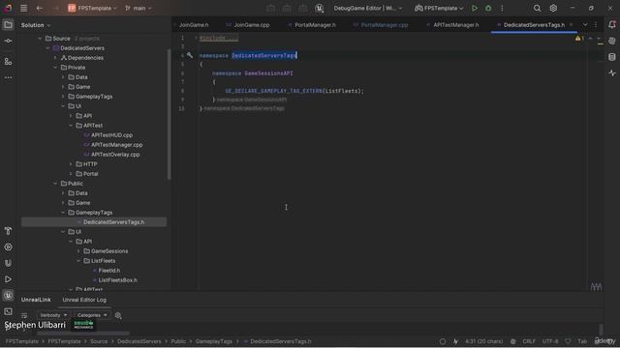620x348 pixels.
Task: Select APITestOverlay.cpp in the tree
Action: (115, 155)
